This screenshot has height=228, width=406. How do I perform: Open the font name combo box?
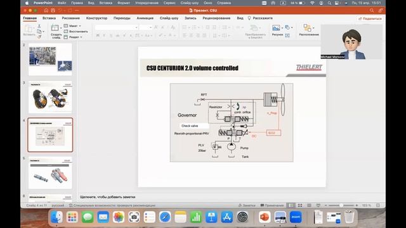click(x=116, y=27)
